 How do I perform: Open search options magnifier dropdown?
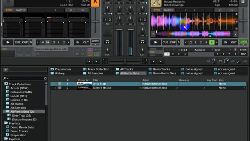(x=6, y=78)
